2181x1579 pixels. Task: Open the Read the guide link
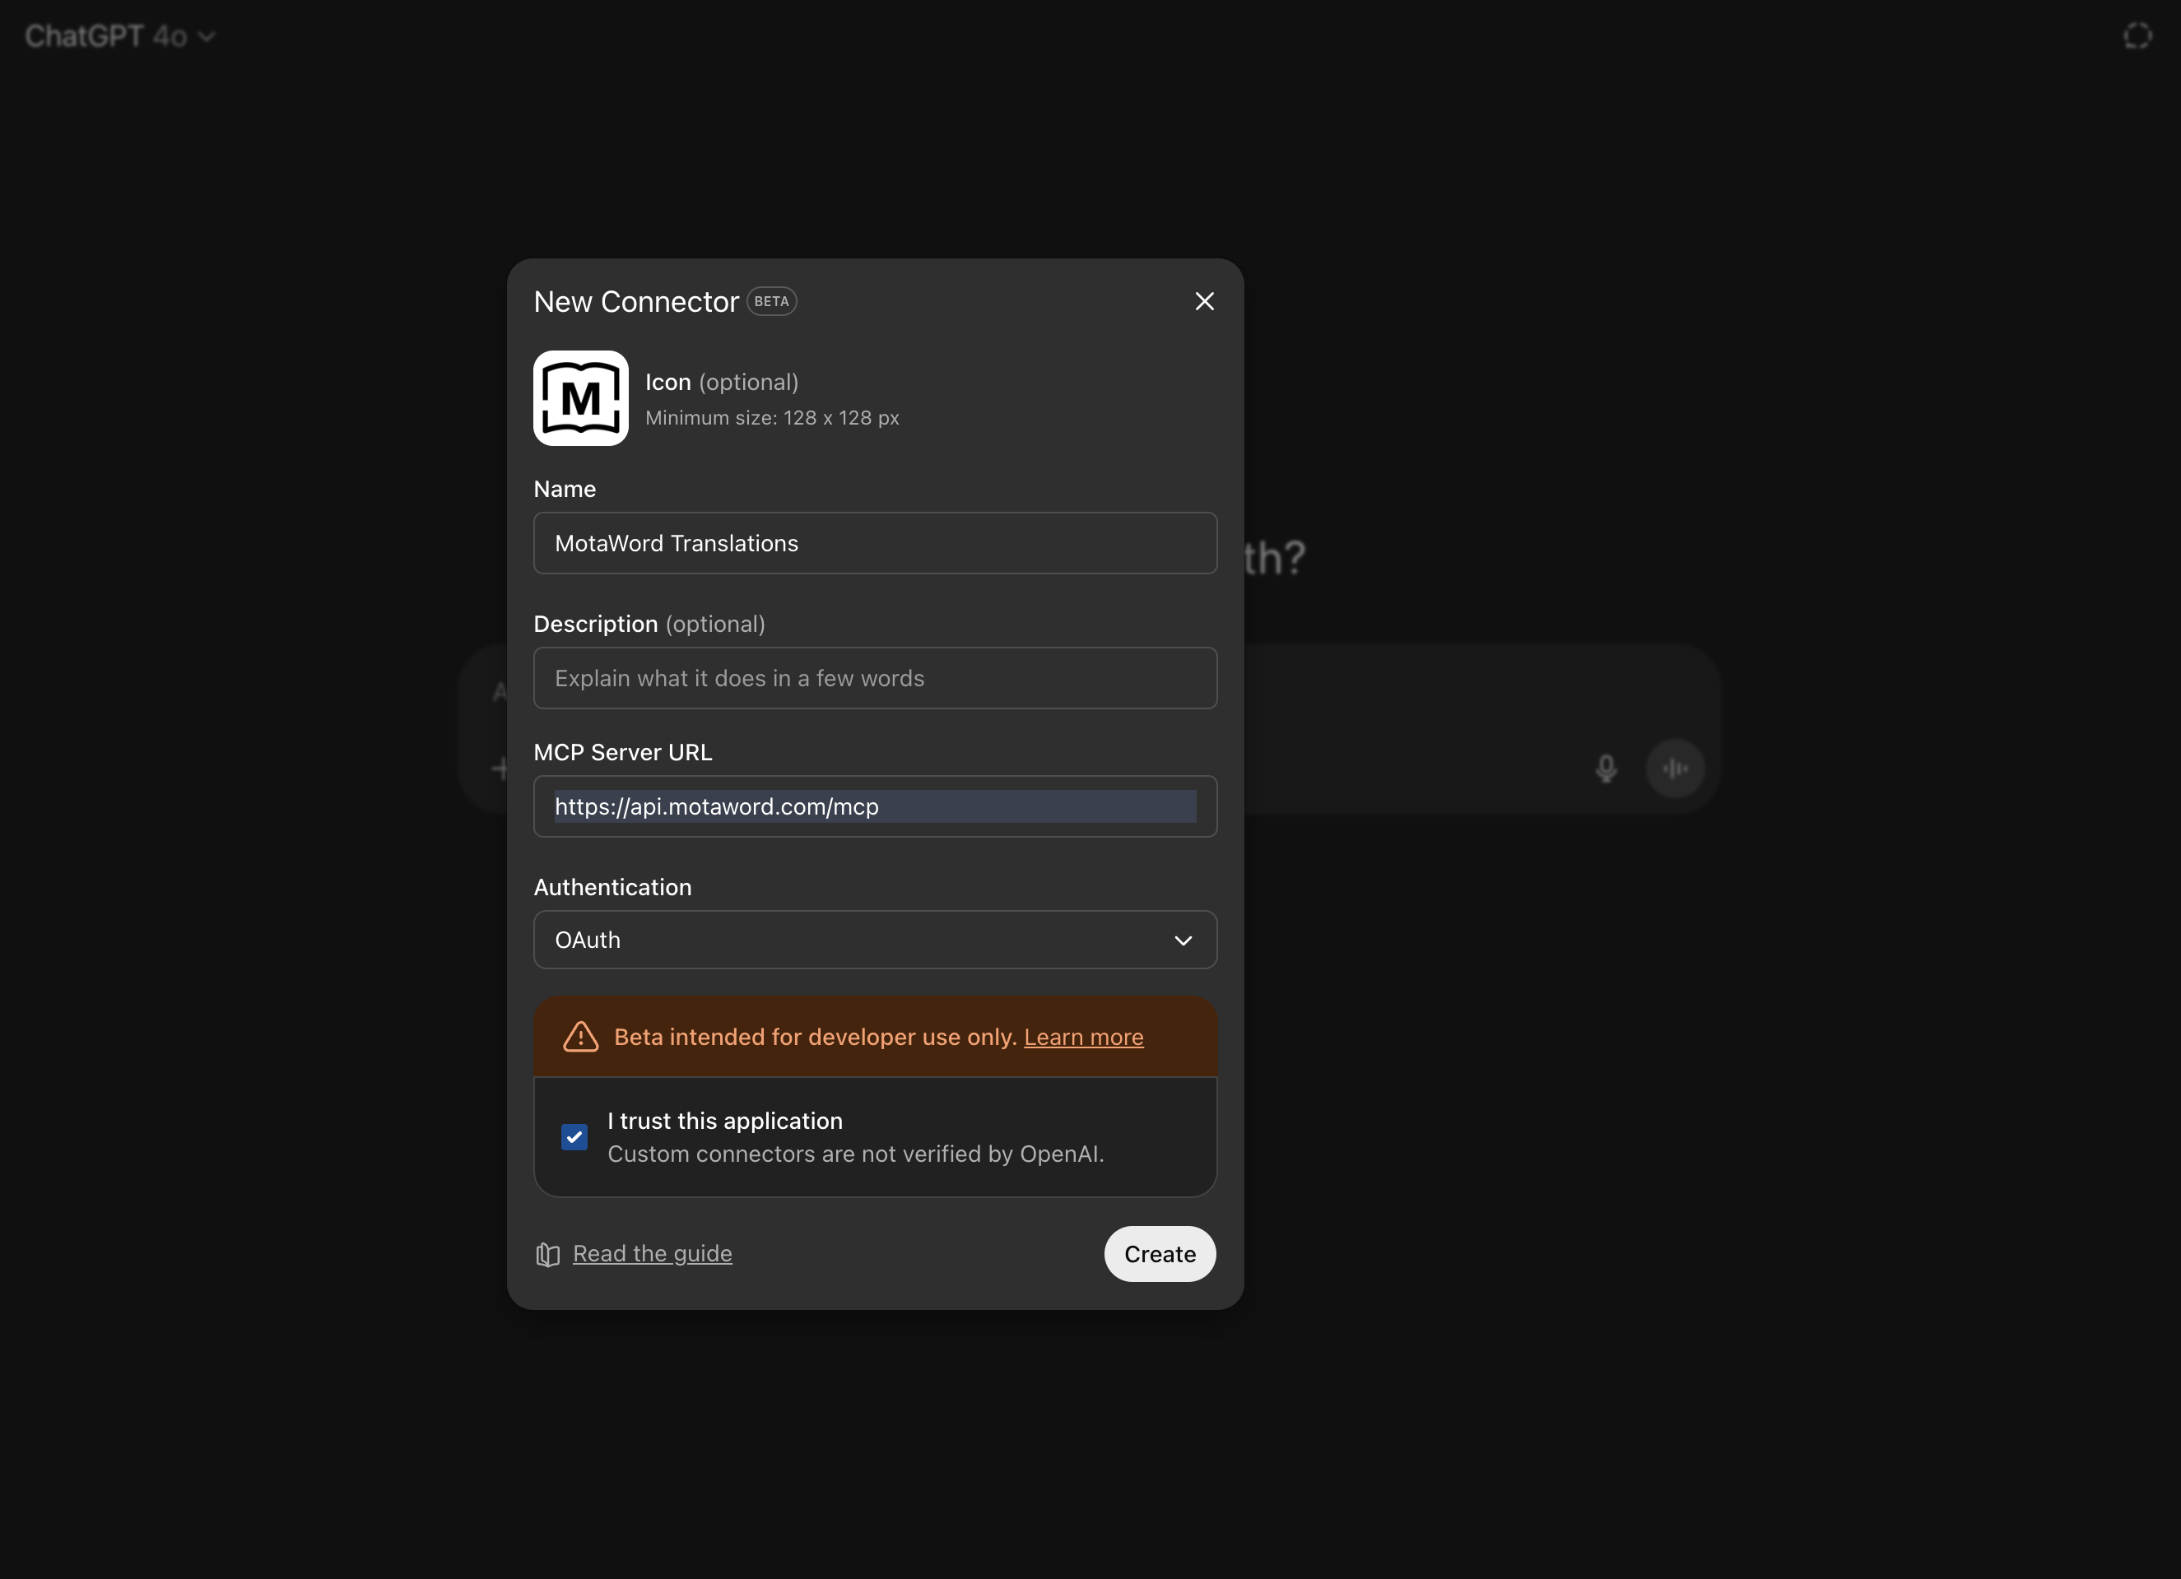652,1253
